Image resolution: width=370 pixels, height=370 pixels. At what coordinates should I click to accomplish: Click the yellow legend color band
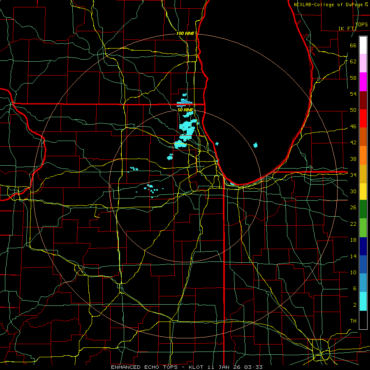point(363,192)
